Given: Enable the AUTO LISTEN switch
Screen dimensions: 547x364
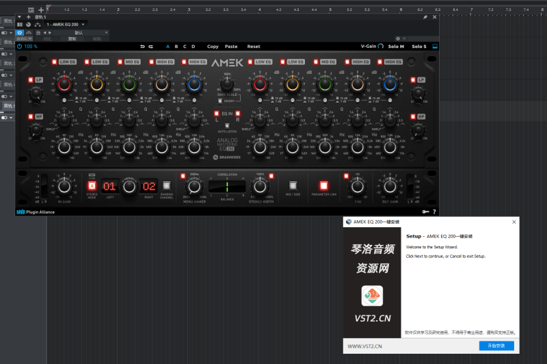Looking at the screenshot, I should pyautogui.click(x=227, y=126).
